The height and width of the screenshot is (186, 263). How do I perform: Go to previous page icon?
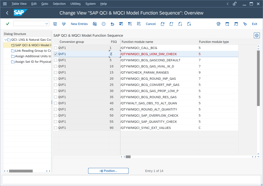pyautogui.click(x=171, y=24)
